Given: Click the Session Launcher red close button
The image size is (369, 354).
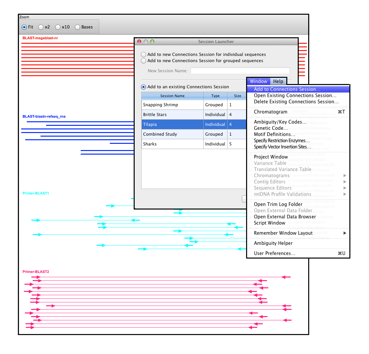Looking at the screenshot, I should click(x=139, y=42).
